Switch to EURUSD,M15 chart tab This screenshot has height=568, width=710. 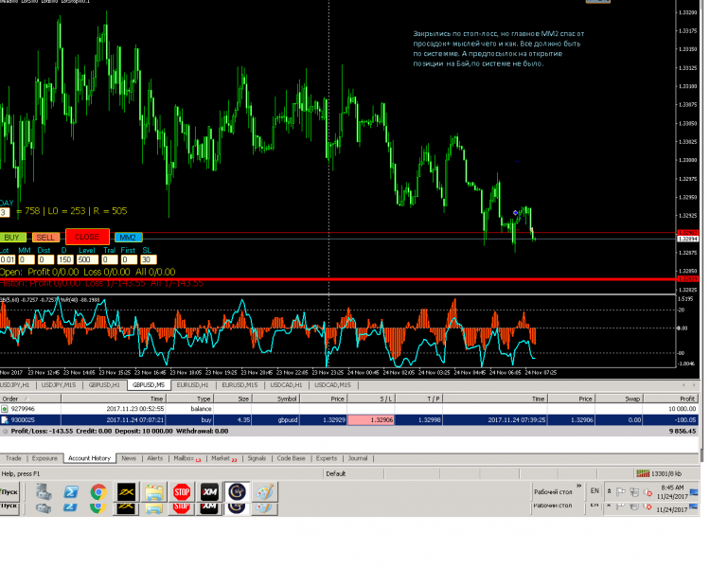(240, 385)
